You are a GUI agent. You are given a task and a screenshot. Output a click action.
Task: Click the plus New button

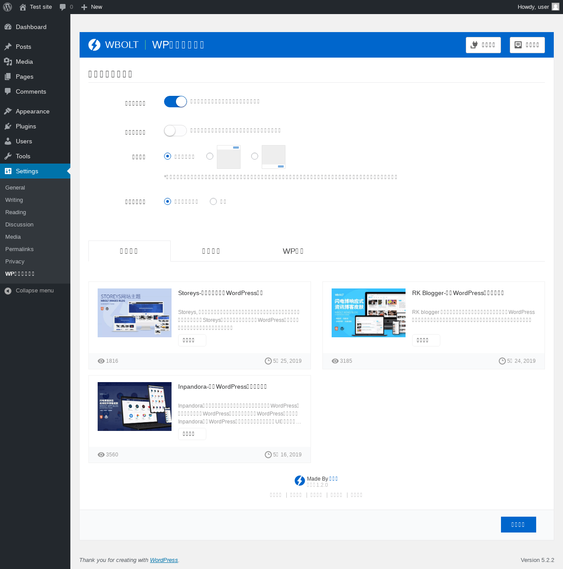[x=91, y=7]
